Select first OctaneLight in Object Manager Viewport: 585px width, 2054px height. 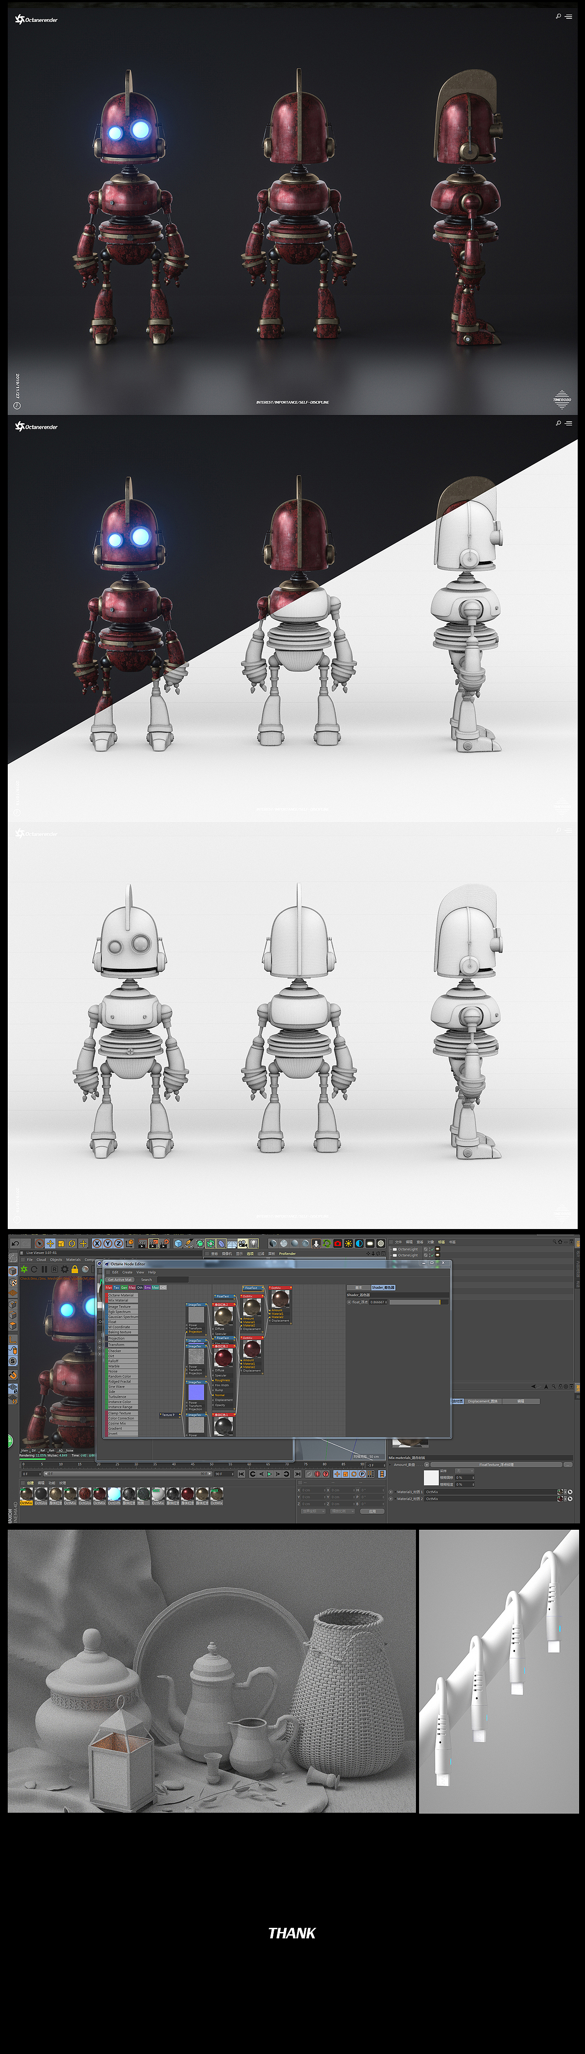point(408,1250)
